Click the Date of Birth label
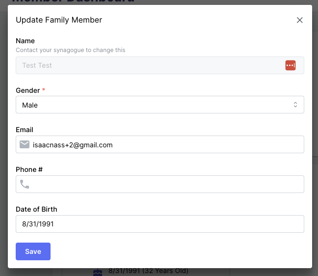This screenshot has width=318, height=276. [36, 209]
